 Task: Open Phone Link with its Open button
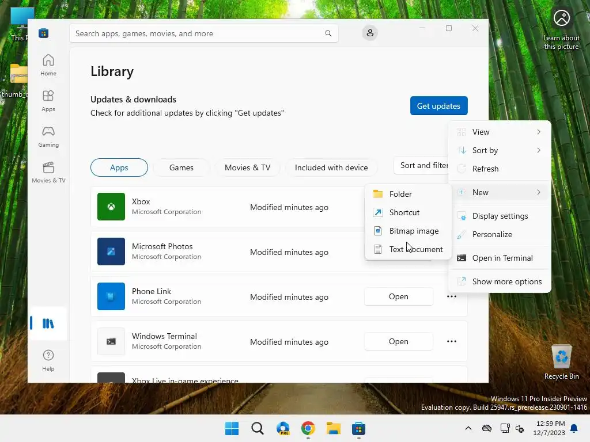tap(399, 296)
